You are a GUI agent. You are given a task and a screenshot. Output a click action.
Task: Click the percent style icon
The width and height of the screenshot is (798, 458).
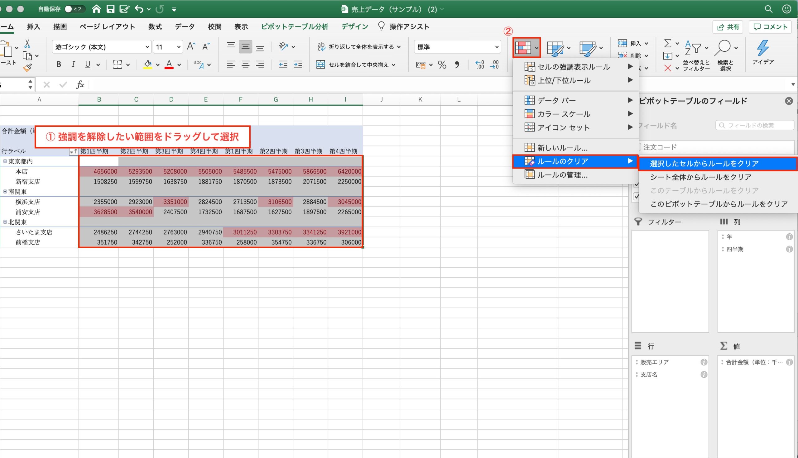442,65
